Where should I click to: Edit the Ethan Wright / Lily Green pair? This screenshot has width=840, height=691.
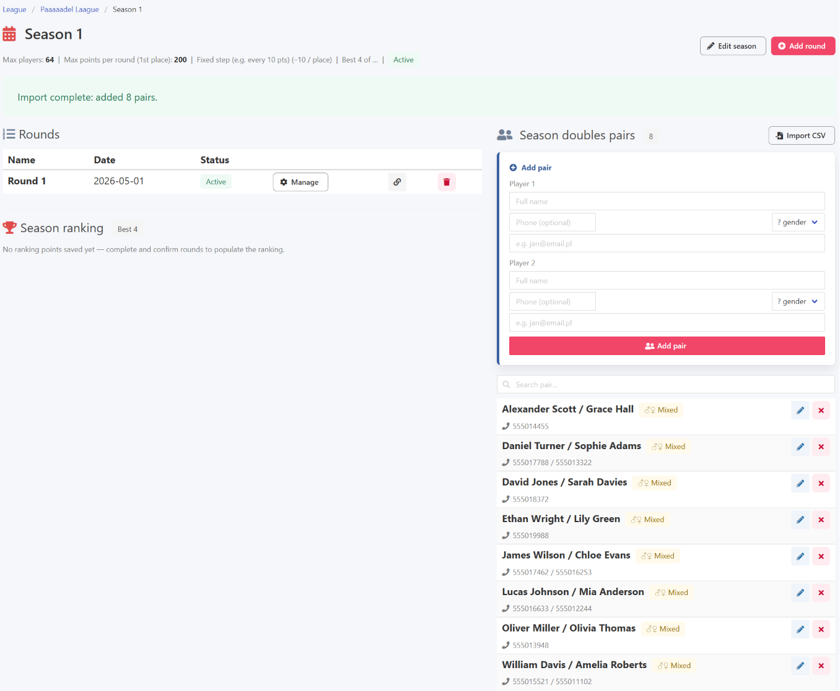[x=800, y=520]
